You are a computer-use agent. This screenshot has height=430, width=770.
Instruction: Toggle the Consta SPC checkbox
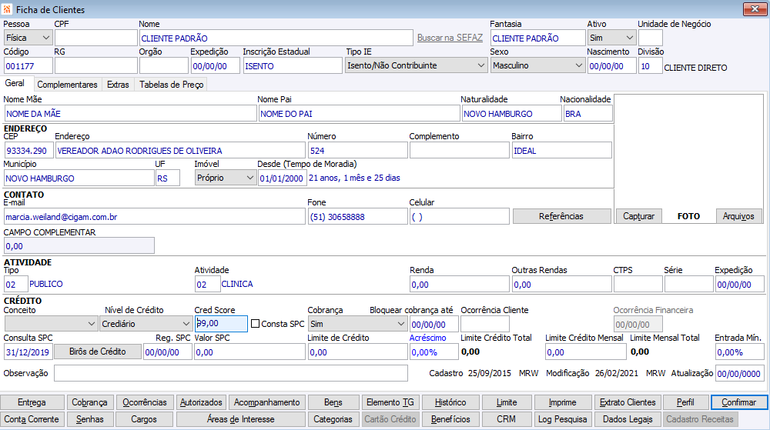(256, 324)
